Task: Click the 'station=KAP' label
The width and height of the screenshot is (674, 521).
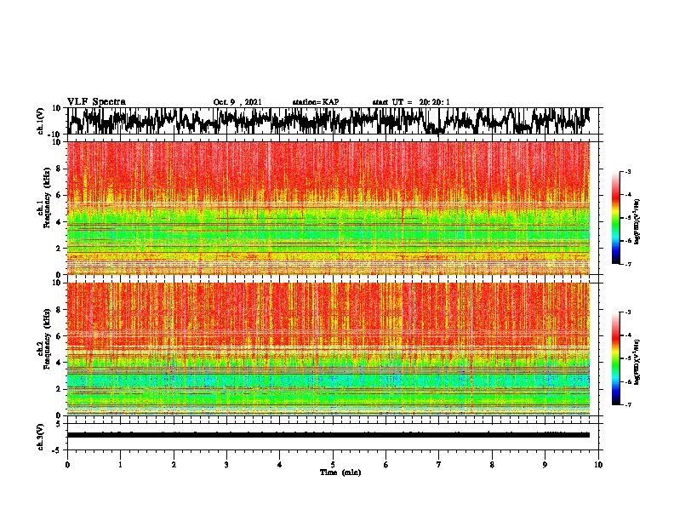Action: (x=316, y=102)
